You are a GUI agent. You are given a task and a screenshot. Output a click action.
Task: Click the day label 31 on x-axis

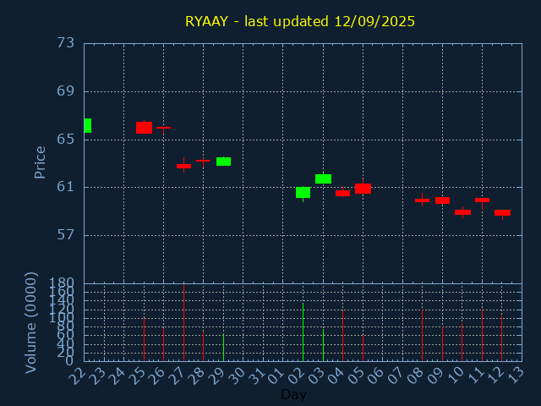point(255,376)
